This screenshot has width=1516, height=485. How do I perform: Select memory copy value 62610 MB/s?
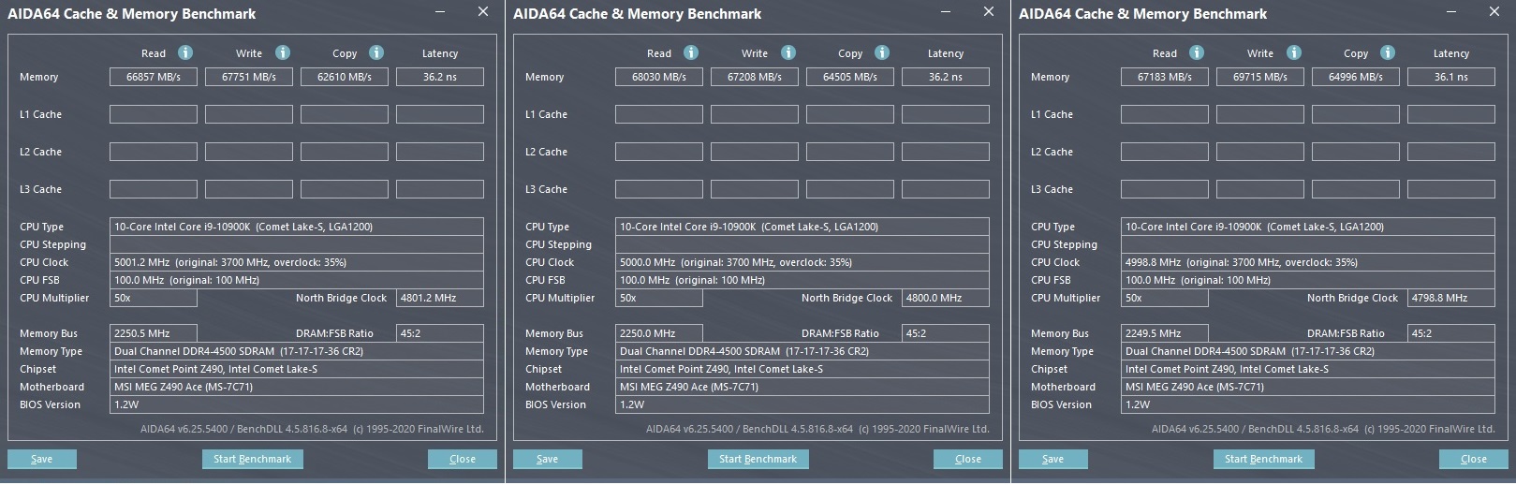pos(345,77)
